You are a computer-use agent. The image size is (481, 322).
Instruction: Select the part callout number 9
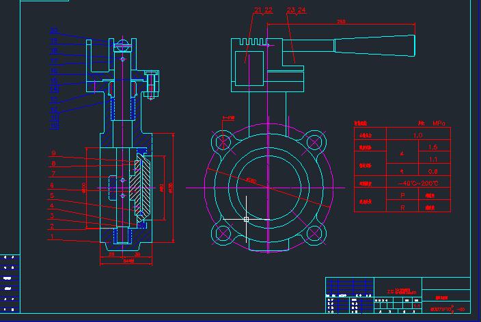54,153
